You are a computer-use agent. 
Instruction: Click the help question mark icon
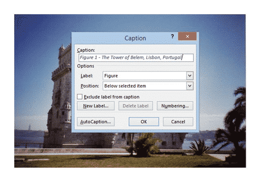[x=172, y=36]
